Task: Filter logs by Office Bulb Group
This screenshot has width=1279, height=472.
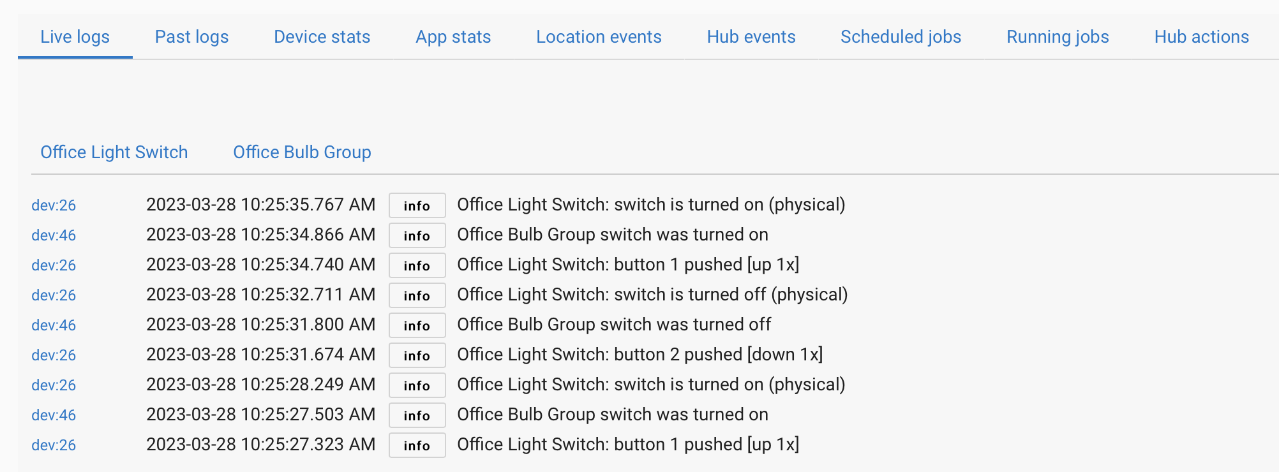Action: [x=302, y=152]
